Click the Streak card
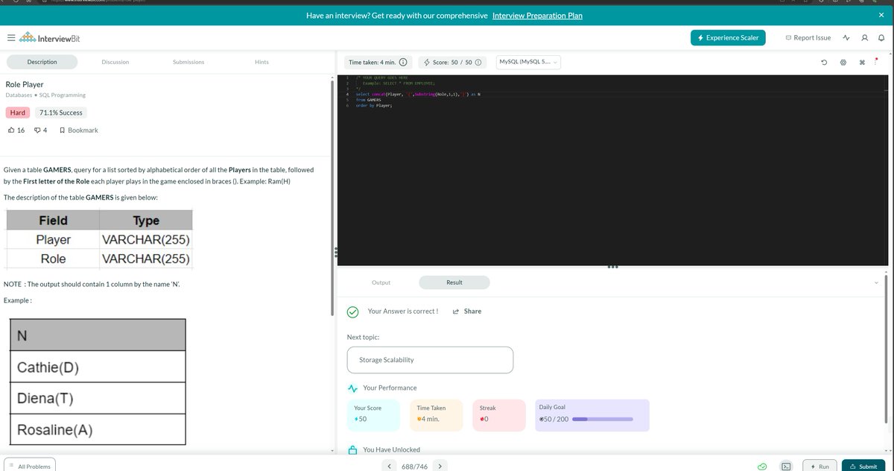The image size is (894, 471). (499, 414)
